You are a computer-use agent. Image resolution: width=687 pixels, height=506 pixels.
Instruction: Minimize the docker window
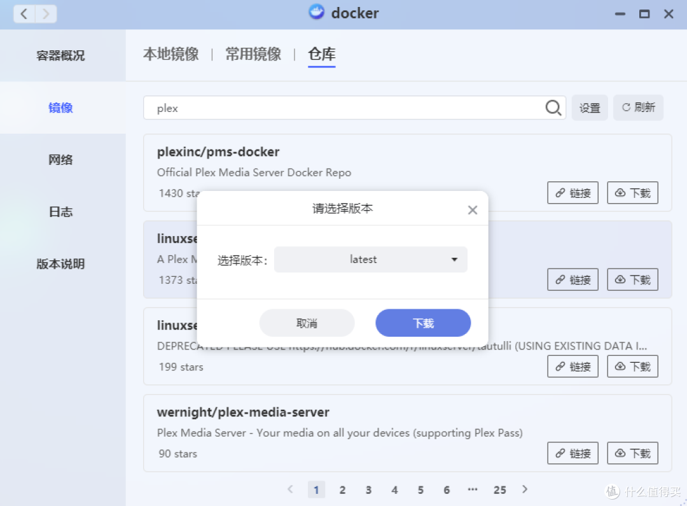click(x=620, y=14)
